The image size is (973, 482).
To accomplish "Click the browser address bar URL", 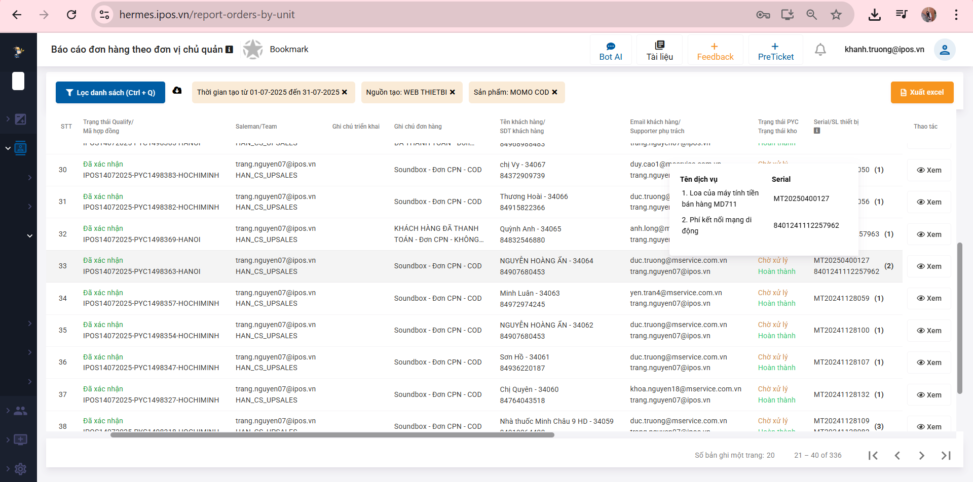I will pyautogui.click(x=207, y=15).
